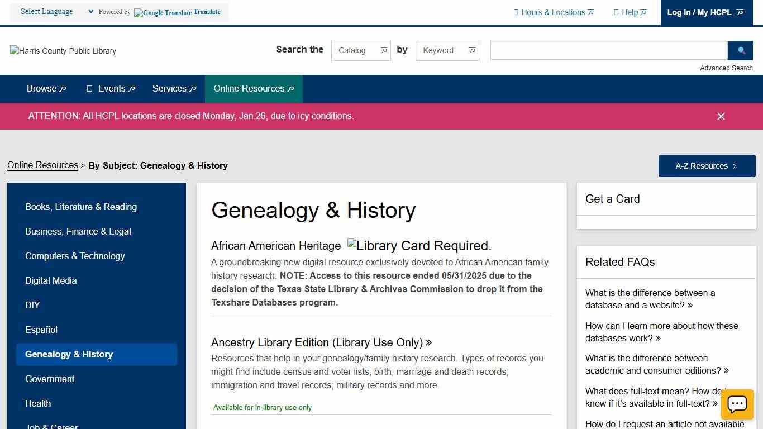Select Government in the subject sidebar
This screenshot has width=763, height=429.
pos(50,379)
